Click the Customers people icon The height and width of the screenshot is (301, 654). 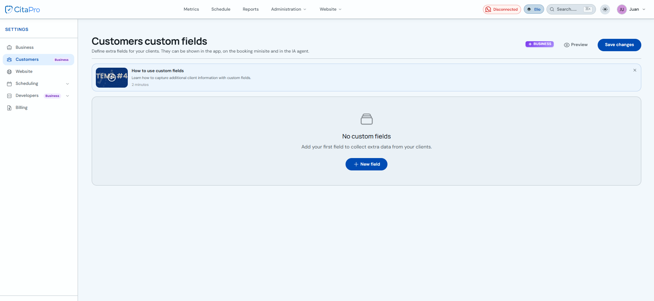(x=9, y=59)
